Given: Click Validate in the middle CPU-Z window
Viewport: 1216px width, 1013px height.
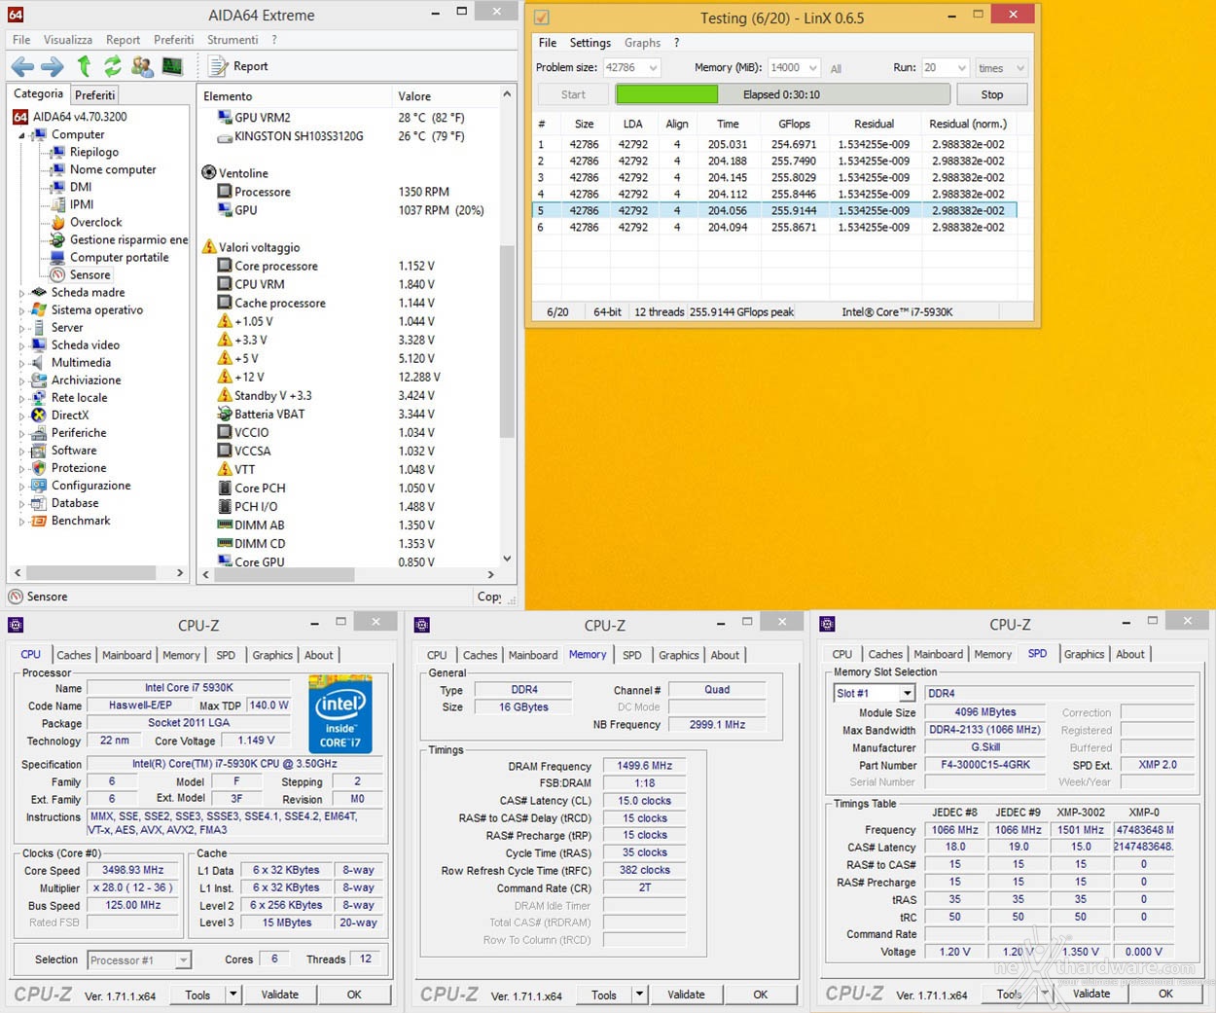Looking at the screenshot, I should [686, 995].
